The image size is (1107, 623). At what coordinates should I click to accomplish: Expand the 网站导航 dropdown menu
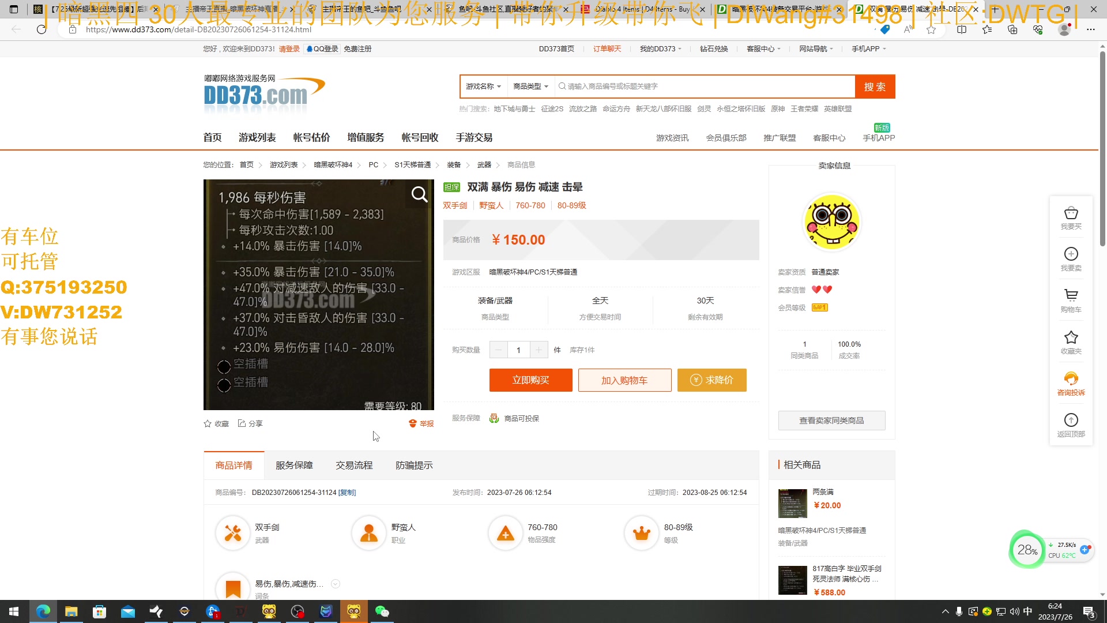pos(816,48)
